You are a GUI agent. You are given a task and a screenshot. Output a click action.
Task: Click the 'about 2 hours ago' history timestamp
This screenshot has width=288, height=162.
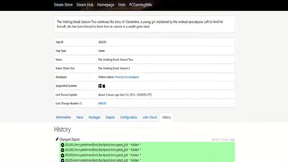point(223,139)
